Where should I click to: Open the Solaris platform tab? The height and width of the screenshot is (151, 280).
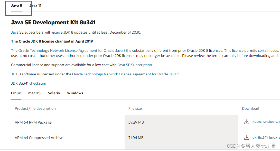tap(54, 93)
